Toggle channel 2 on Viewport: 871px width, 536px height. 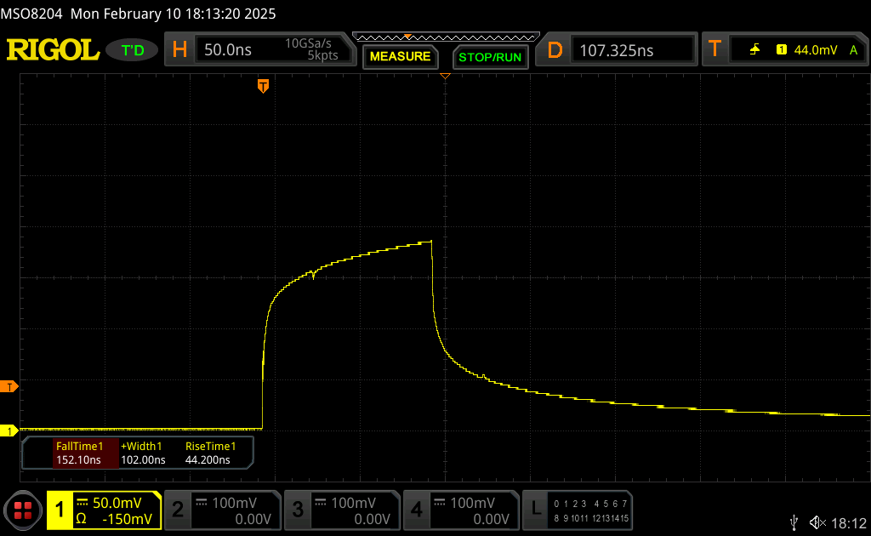pos(221,510)
